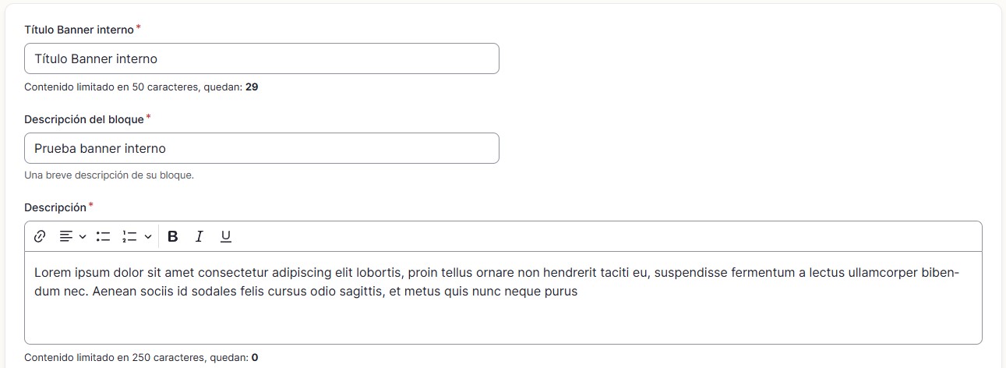This screenshot has width=1006, height=368.
Task: Click the Título Banner interno field label
Action: click(79, 30)
